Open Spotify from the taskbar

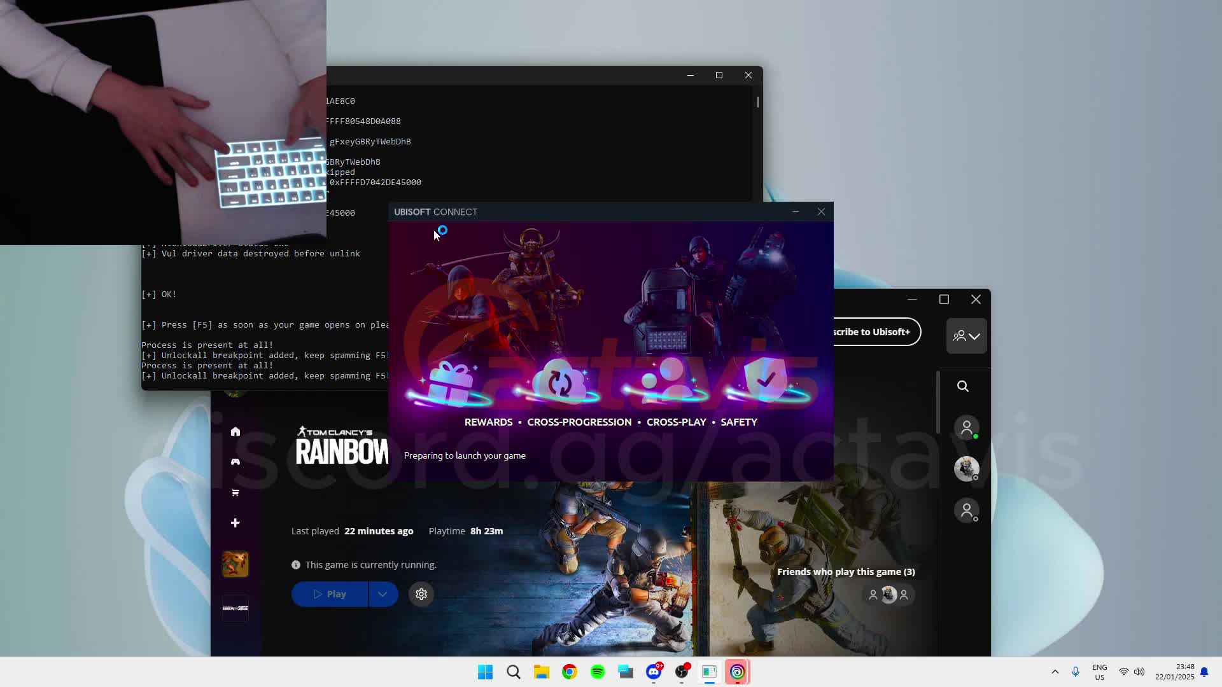(x=597, y=672)
